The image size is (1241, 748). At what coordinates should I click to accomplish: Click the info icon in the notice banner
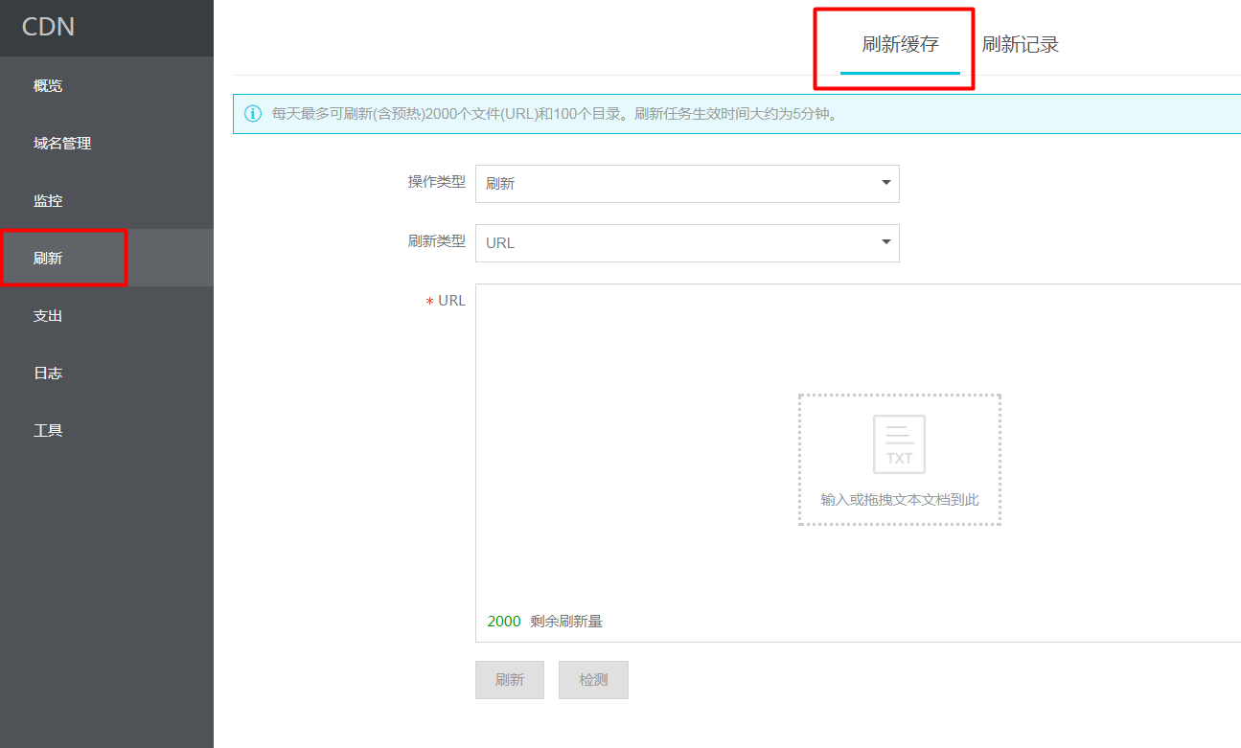click(253, 114)
